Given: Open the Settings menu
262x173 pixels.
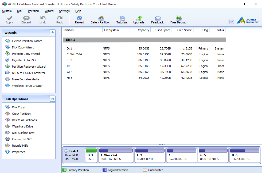Looking at the screenshot, I should (x=64, y=11).
